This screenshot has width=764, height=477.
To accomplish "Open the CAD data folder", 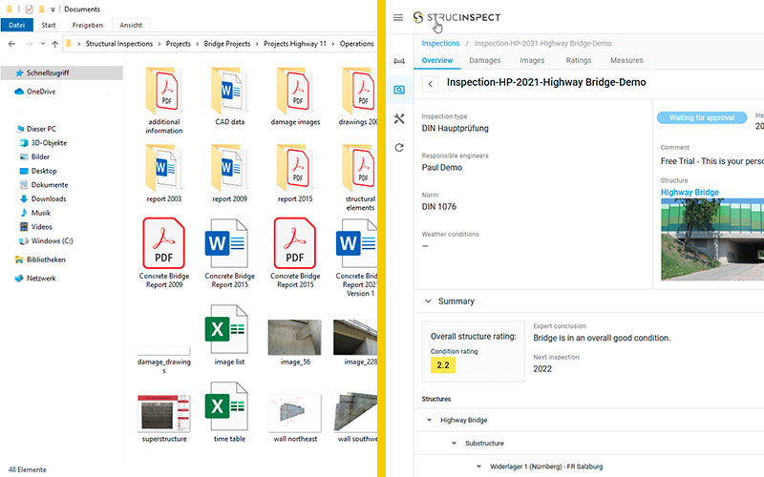I will 229,96.
